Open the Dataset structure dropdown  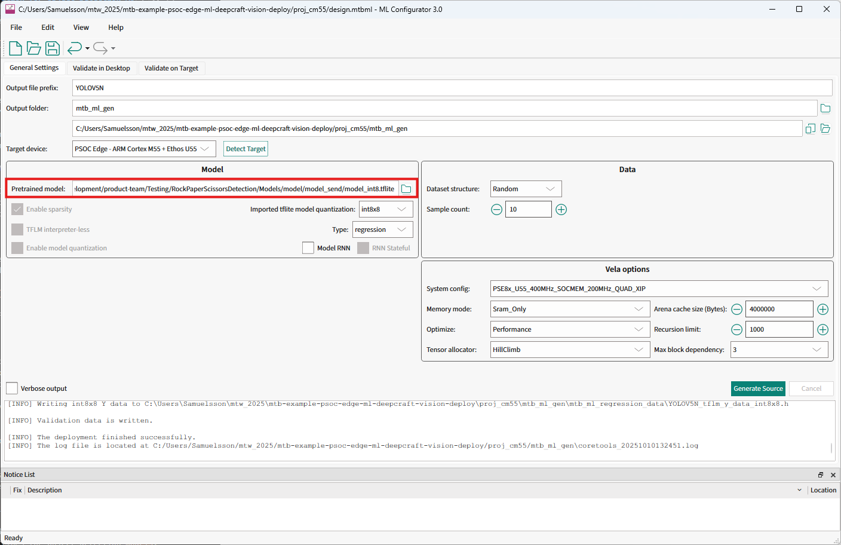tap(526, 189)
